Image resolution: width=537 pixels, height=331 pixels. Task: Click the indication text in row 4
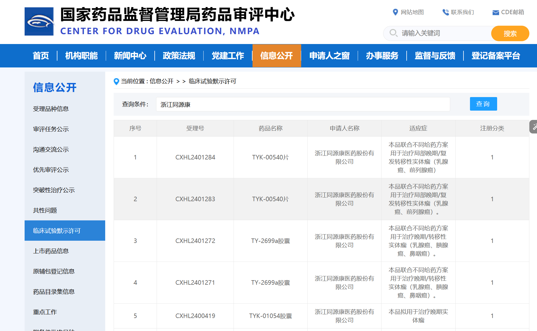[x=418, y=283]
